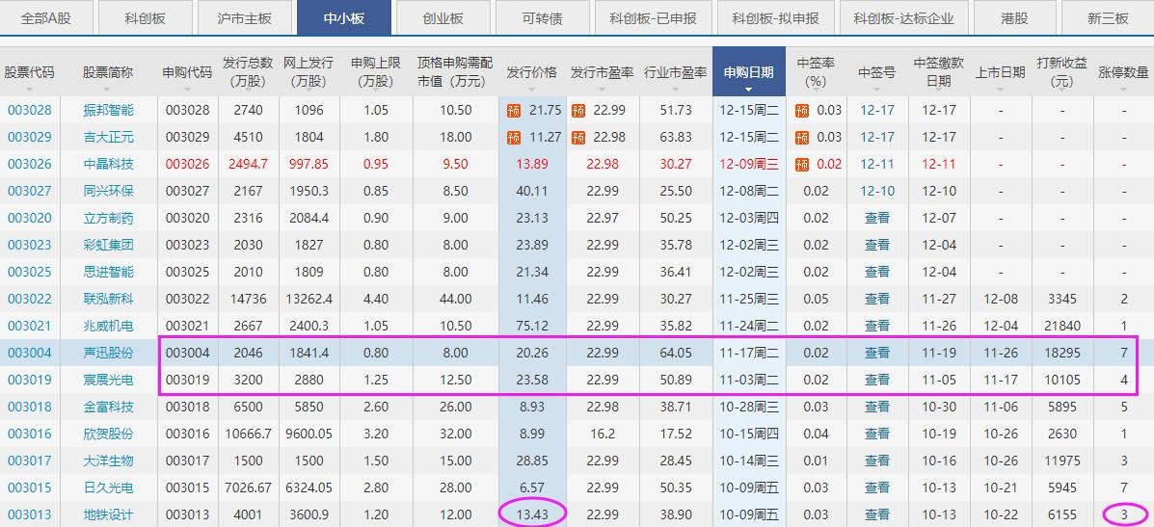This screenshot has height=527, width=1154.
Task: Open the 沪市主板 tab
Action: [245, 18]
